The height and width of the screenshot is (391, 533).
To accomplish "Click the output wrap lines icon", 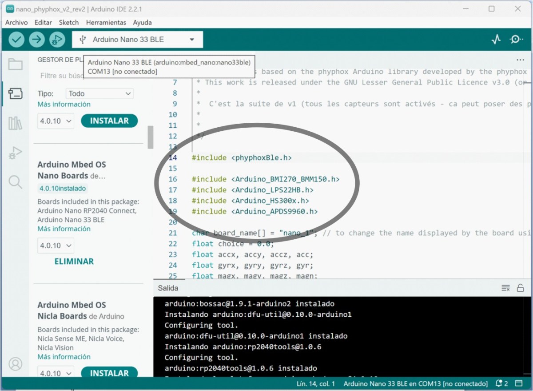I will pos(505,288).
